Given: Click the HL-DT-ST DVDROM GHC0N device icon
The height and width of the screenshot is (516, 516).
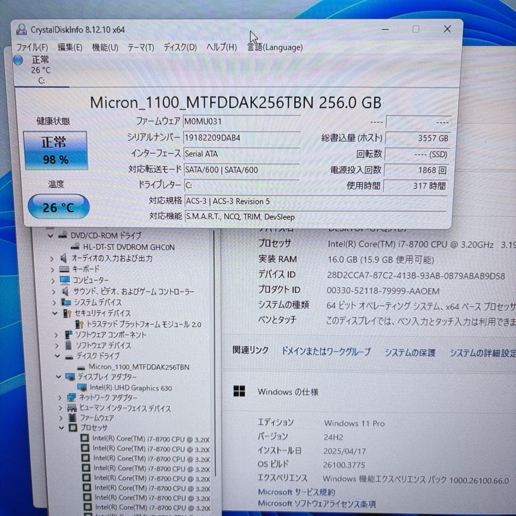Looking at the screenshot, I should [75, 247].
